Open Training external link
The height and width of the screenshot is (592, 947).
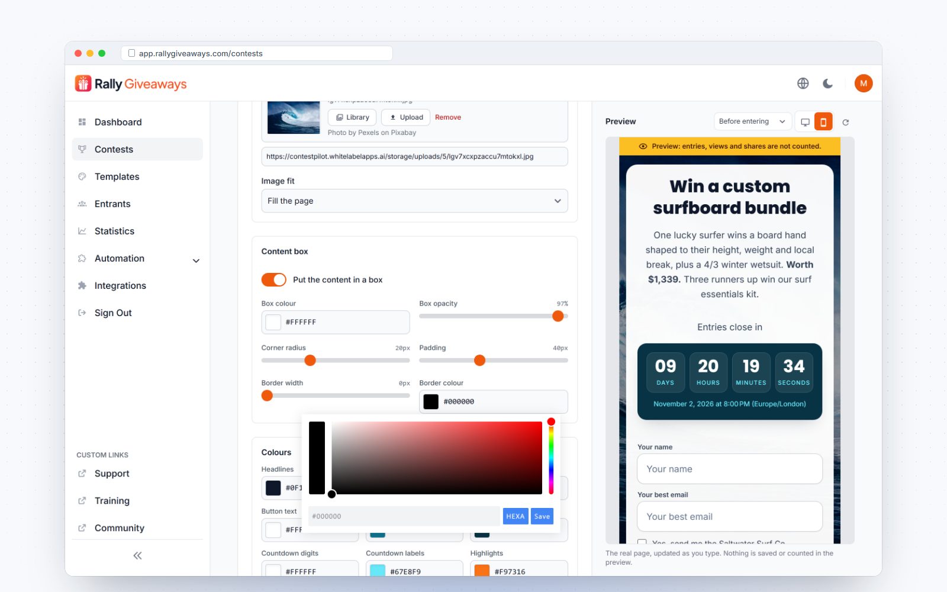pyautogui.click(x=137, y=501)
